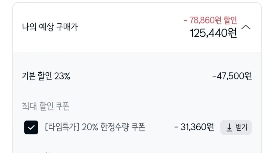This screenshot has height=153, width=274.
Task: Click the 받기 text label
Action: (x=241, y=128)
